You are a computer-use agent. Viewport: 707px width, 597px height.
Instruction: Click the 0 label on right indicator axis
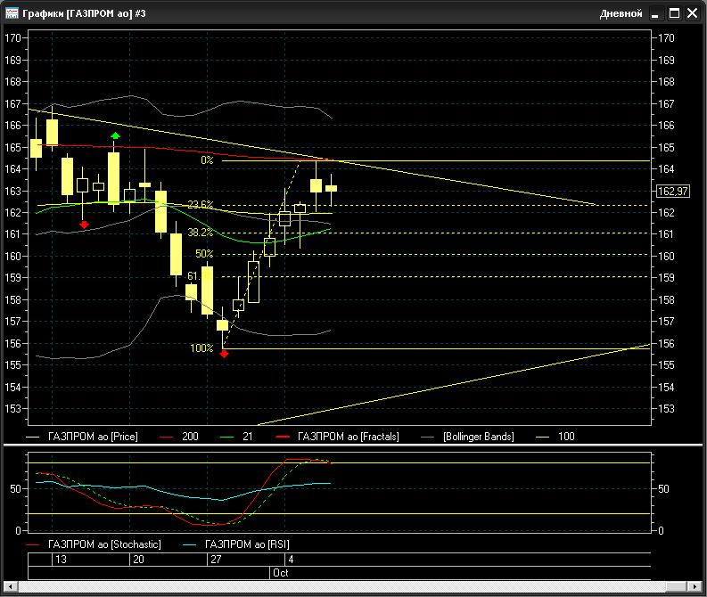(661, 531)
